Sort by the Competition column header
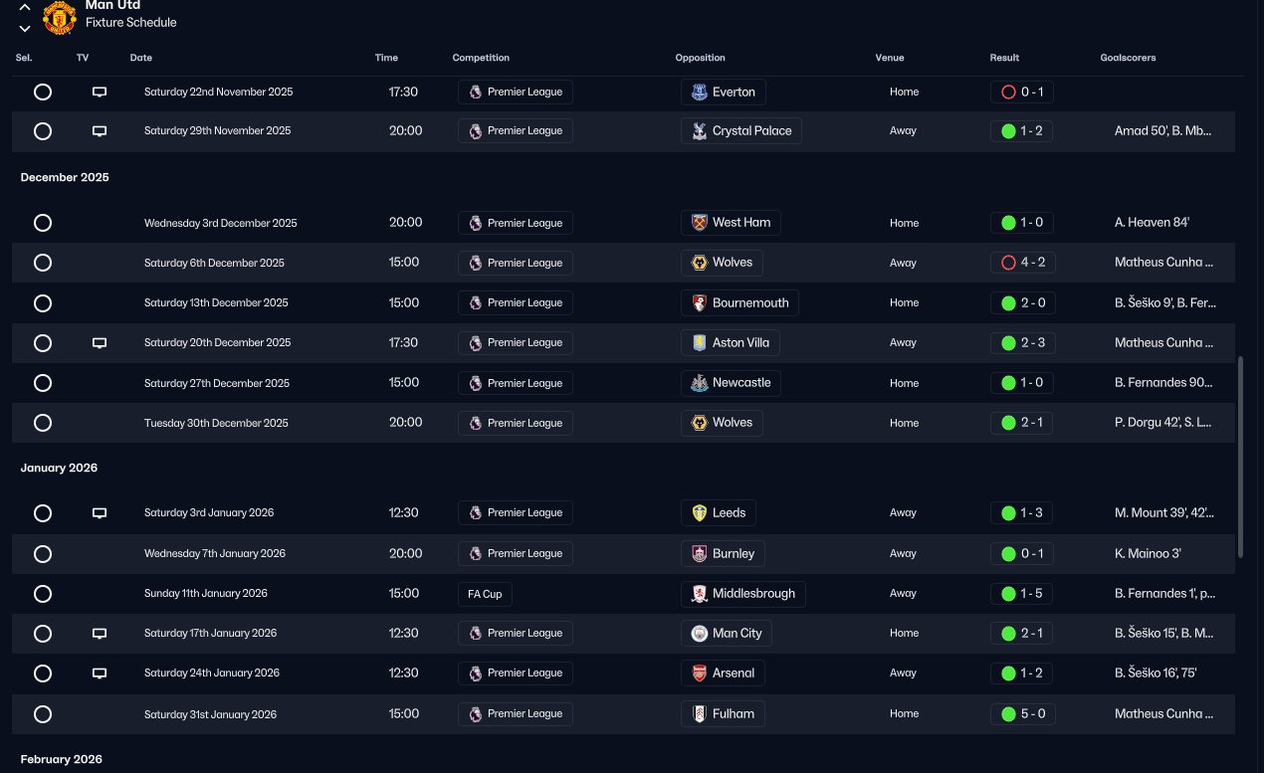Viewport: 1264px width, 773px height. 481,58
